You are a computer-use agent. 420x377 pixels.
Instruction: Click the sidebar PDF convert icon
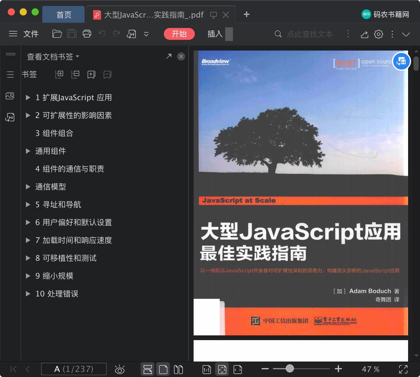[10, 117]
